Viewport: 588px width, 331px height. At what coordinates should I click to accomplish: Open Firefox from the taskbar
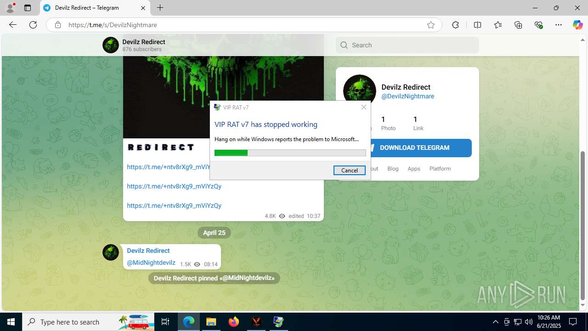(233, 322)
